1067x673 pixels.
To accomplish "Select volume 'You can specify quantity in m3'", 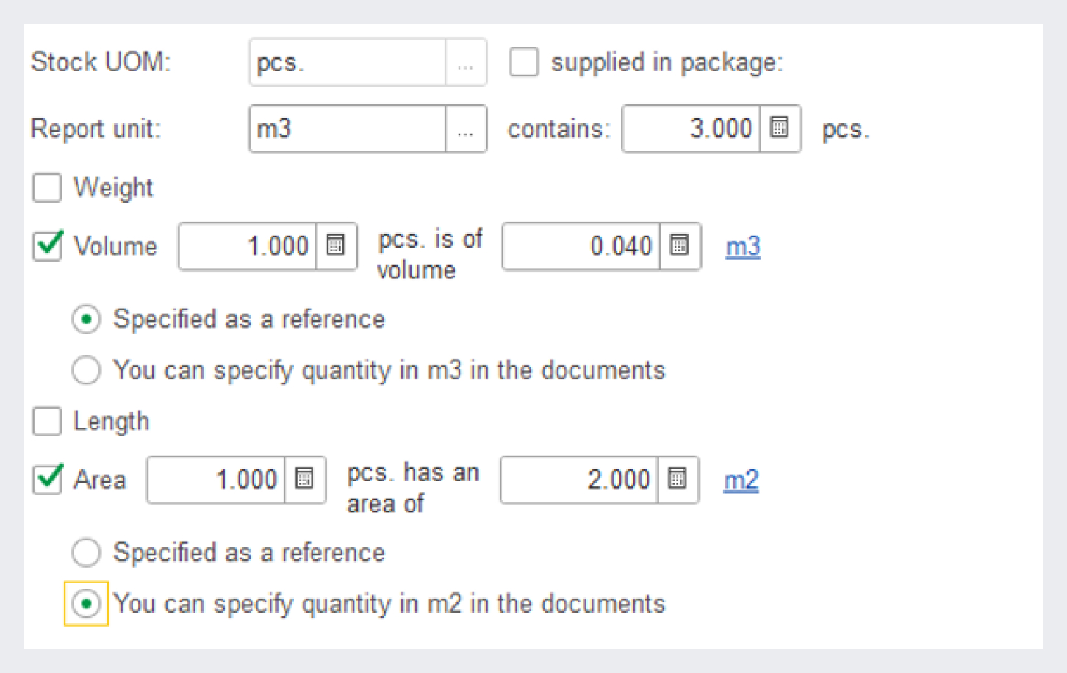I will point(86,370).
